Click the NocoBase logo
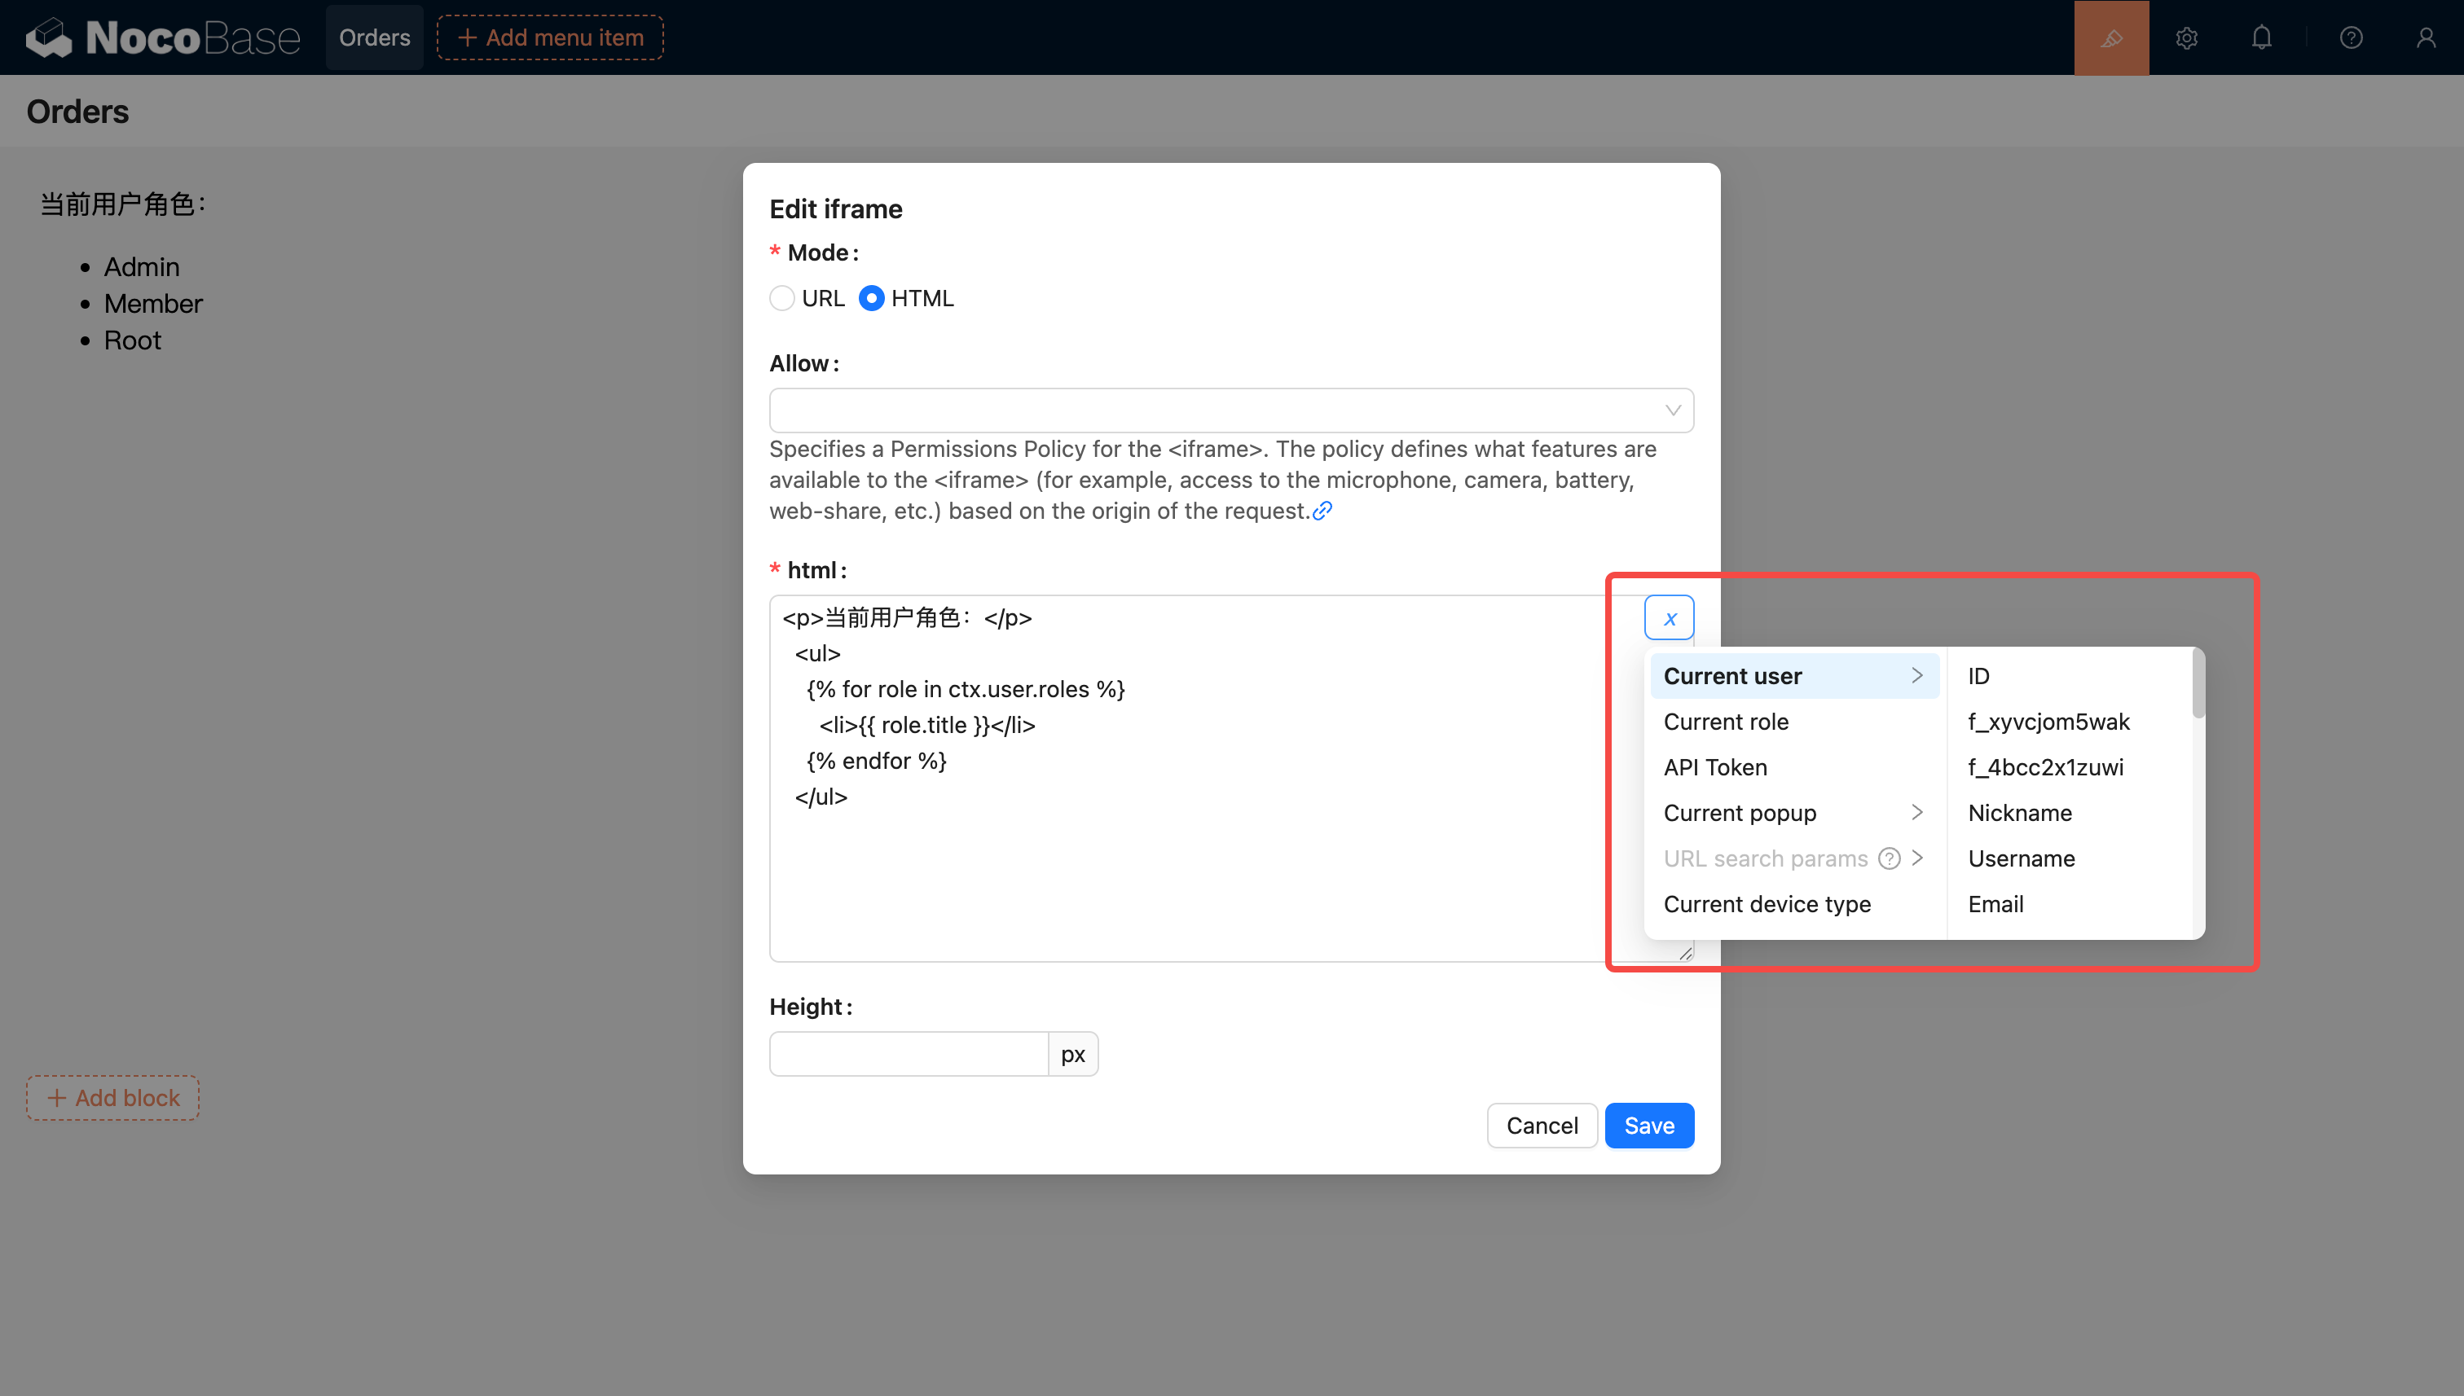 point(163,37)
